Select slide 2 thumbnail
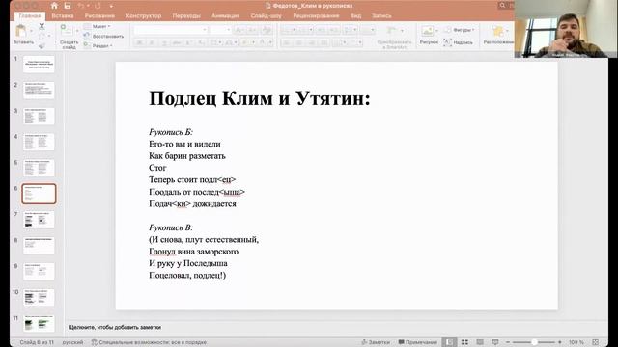 tap(39, 90)
